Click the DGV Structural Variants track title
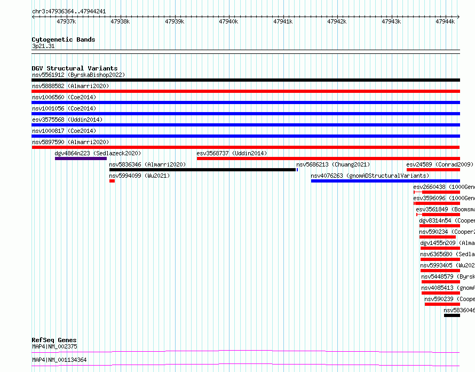 (x=75, y=68)
